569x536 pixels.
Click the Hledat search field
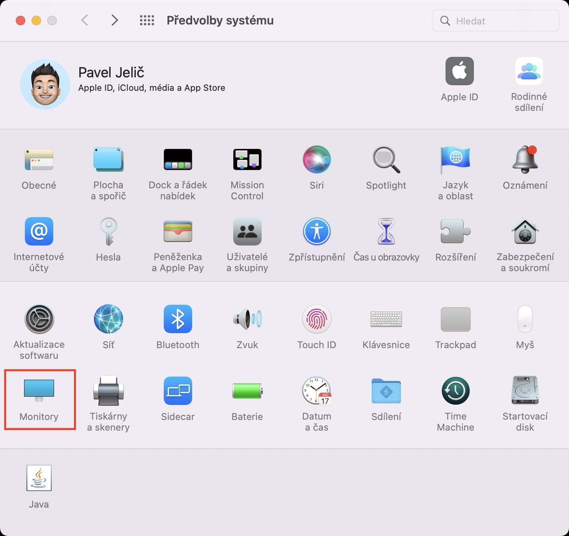[496, 21]
